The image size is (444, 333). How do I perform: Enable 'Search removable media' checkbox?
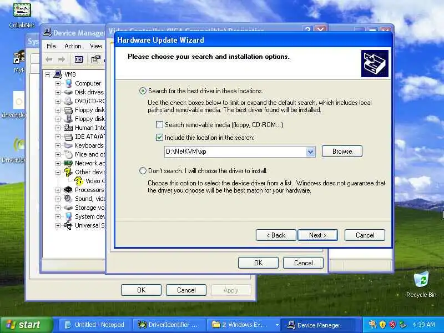point(159,124)
